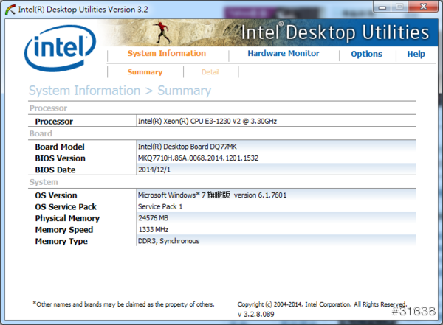
Task: Select the Board Model DQ77MK value
Action: click(188, 147)
